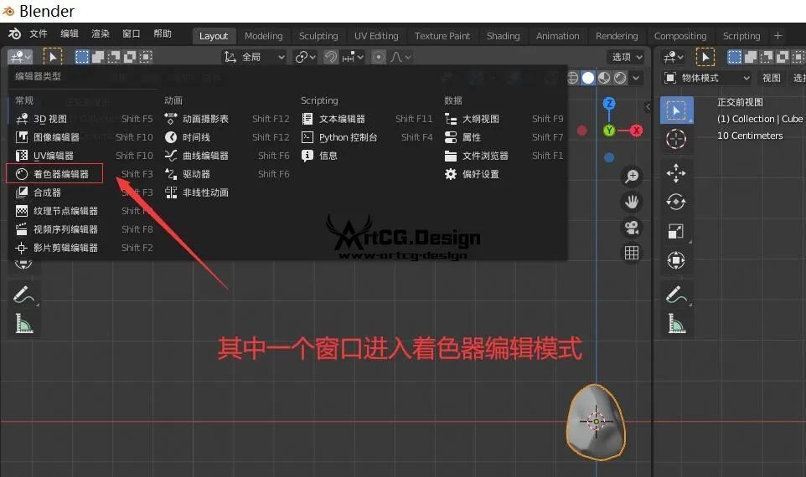Add a new workspace with plus button
The height and width of the screenshot is (477, 806).
pos(778,36)
